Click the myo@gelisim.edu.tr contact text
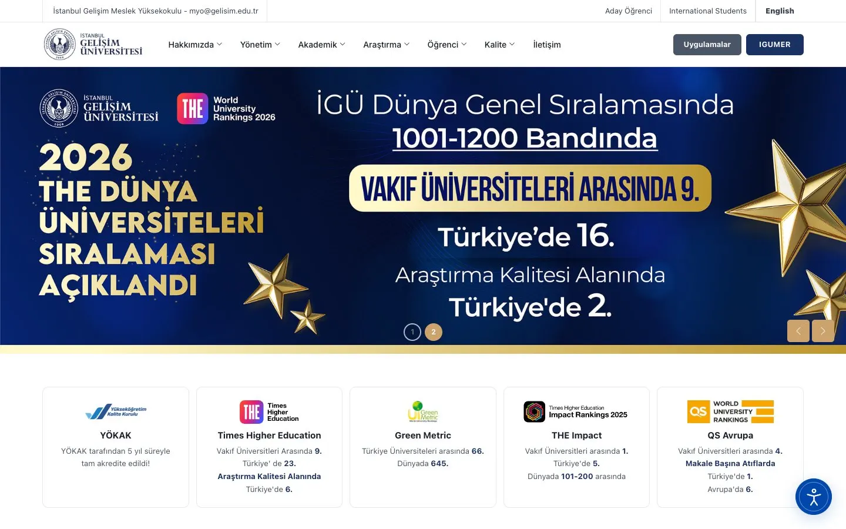Screen dimensions: 846x529 pyautogui.click(x=224, y=11)
